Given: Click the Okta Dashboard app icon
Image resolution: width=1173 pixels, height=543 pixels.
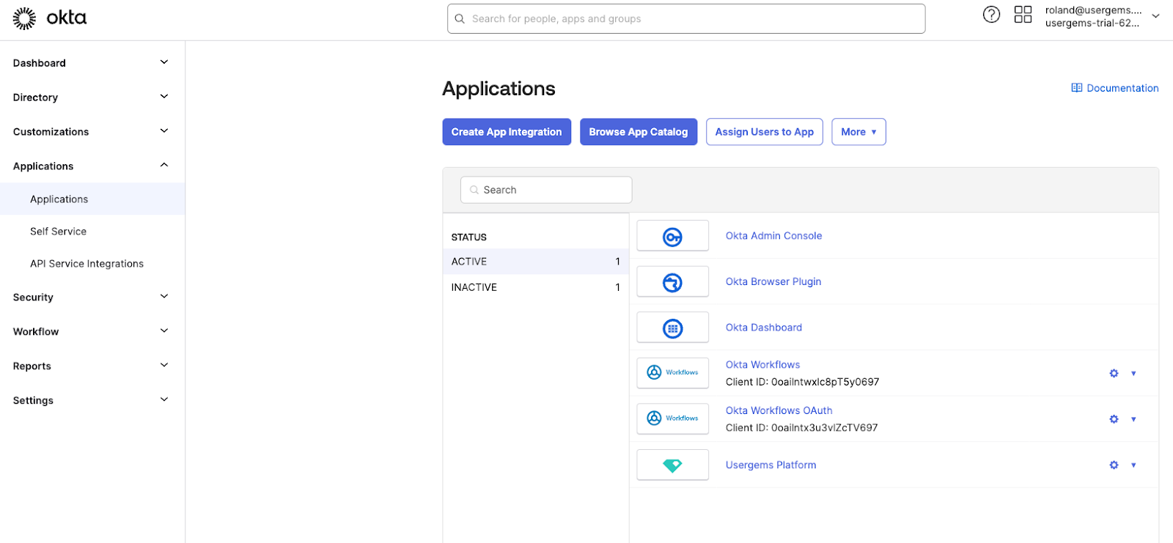Looking at the screenshot, I should (x=672, y=328).
